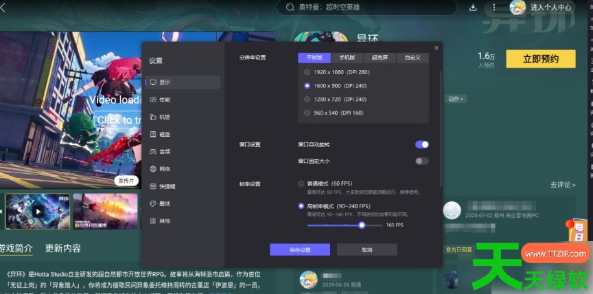Switch to the 超宽屏 resolution tab
Image resolution: width=593 pixels, height=294 pixels.
click(380, 58)
